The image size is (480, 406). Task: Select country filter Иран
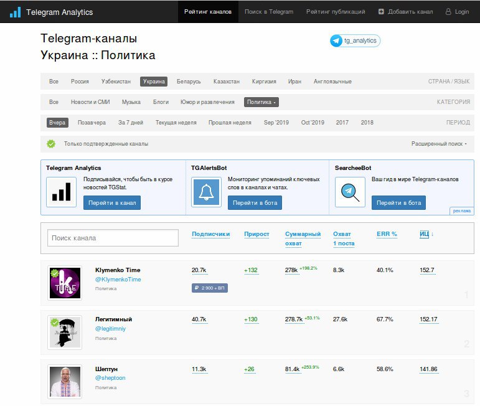(x=294, y=82)
